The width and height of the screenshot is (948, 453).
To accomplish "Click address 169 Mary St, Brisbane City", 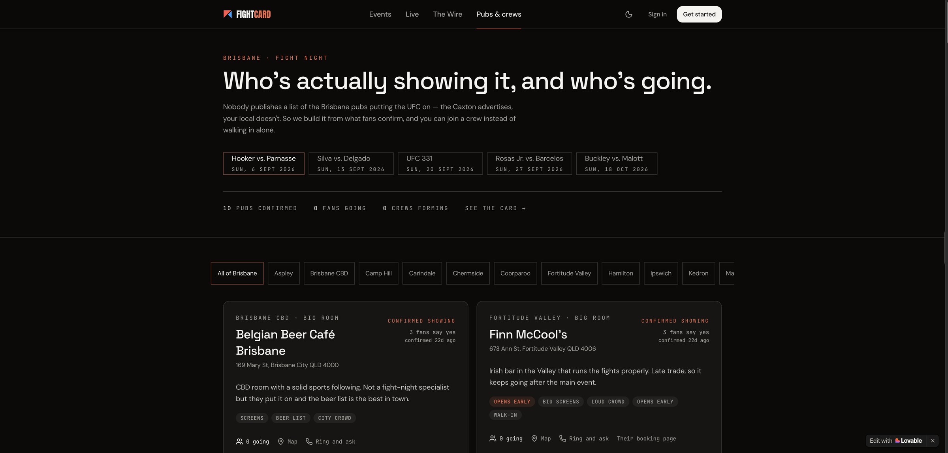I will [x=287, y=365].
